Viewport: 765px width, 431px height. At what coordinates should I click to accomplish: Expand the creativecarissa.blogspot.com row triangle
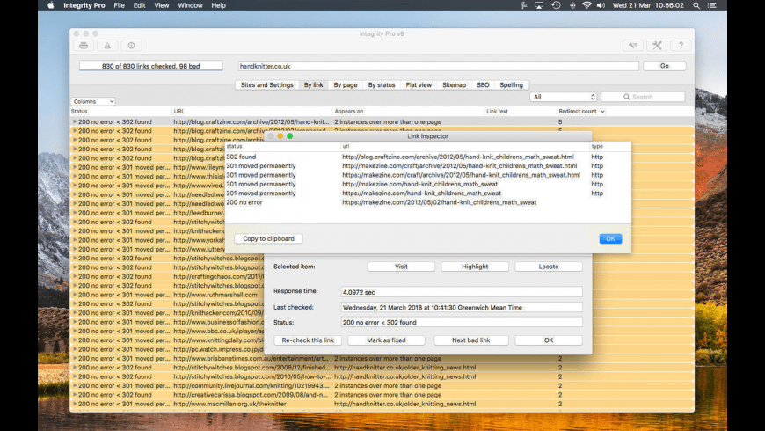75,394
